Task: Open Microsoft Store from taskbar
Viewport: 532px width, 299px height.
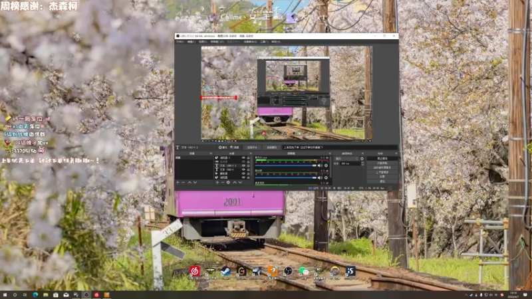Action: pos(56,295)
